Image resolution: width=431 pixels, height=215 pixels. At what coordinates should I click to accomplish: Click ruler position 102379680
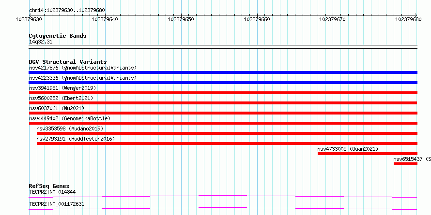coord(408,19)
